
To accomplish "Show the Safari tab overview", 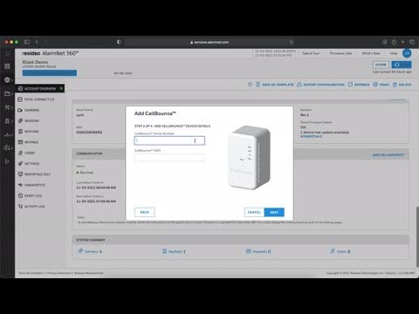I will click(x=412, y=42).
